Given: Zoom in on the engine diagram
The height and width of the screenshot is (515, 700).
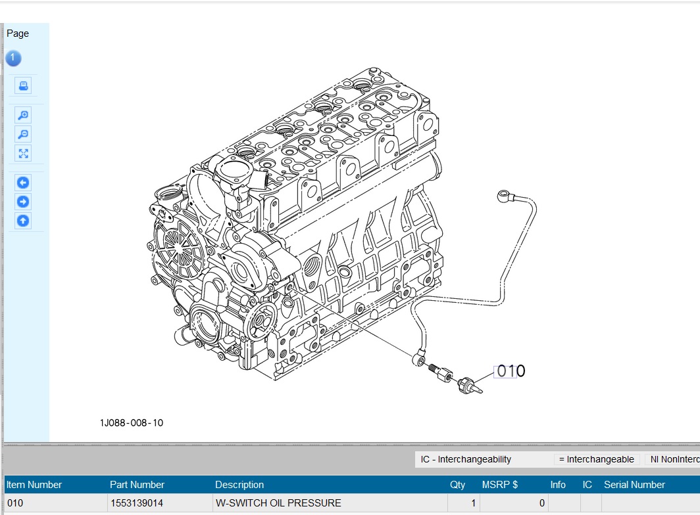Looking at the screenshot, I should pyautogui.click(x=23, y=115).
